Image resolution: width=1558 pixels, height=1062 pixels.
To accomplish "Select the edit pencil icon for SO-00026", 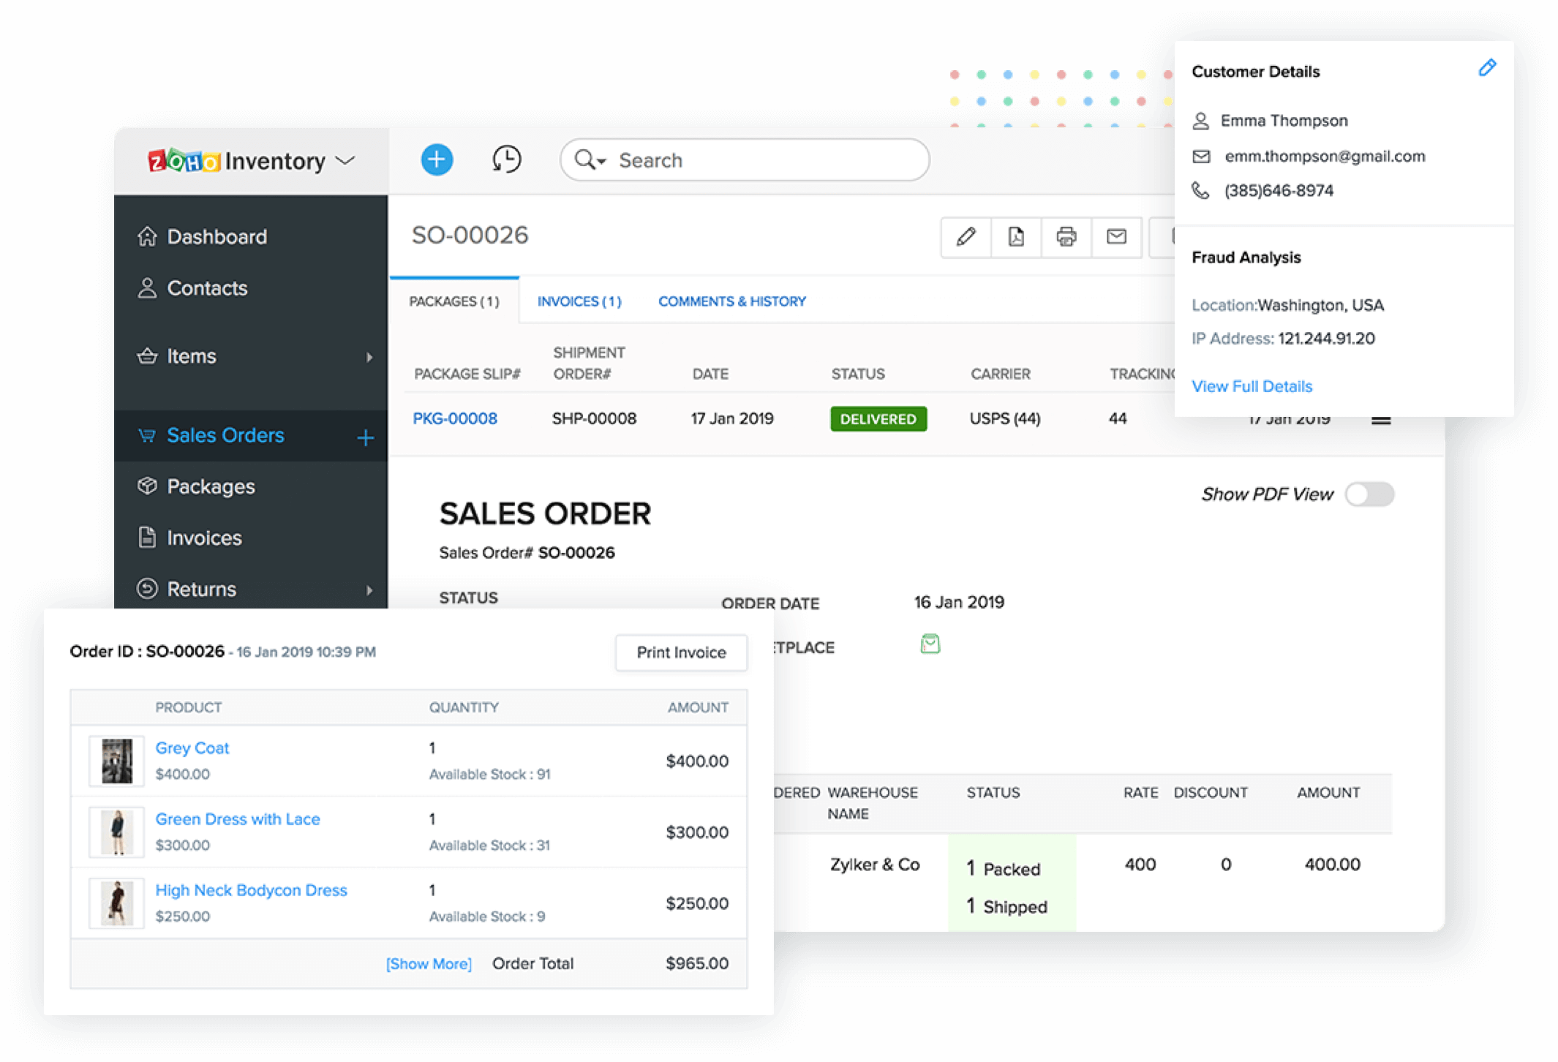I will click(x=966, y=238).
